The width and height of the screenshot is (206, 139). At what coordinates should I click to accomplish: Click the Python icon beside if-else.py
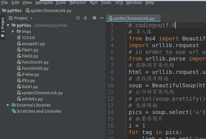tap(19, 74)
